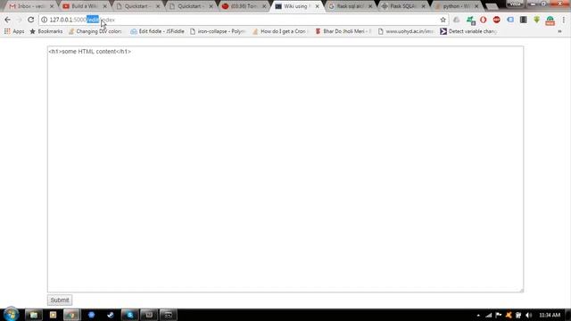Click the Opera extension icon
Viewport: 571px width, 321px height.
coord(484,20)
